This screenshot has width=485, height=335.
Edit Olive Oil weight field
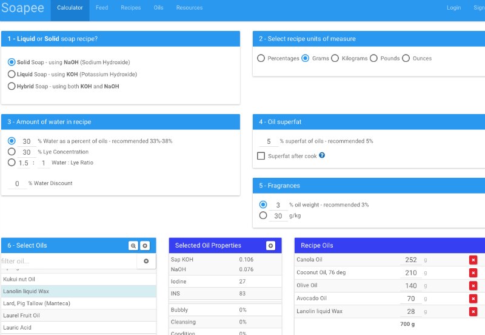410,286
